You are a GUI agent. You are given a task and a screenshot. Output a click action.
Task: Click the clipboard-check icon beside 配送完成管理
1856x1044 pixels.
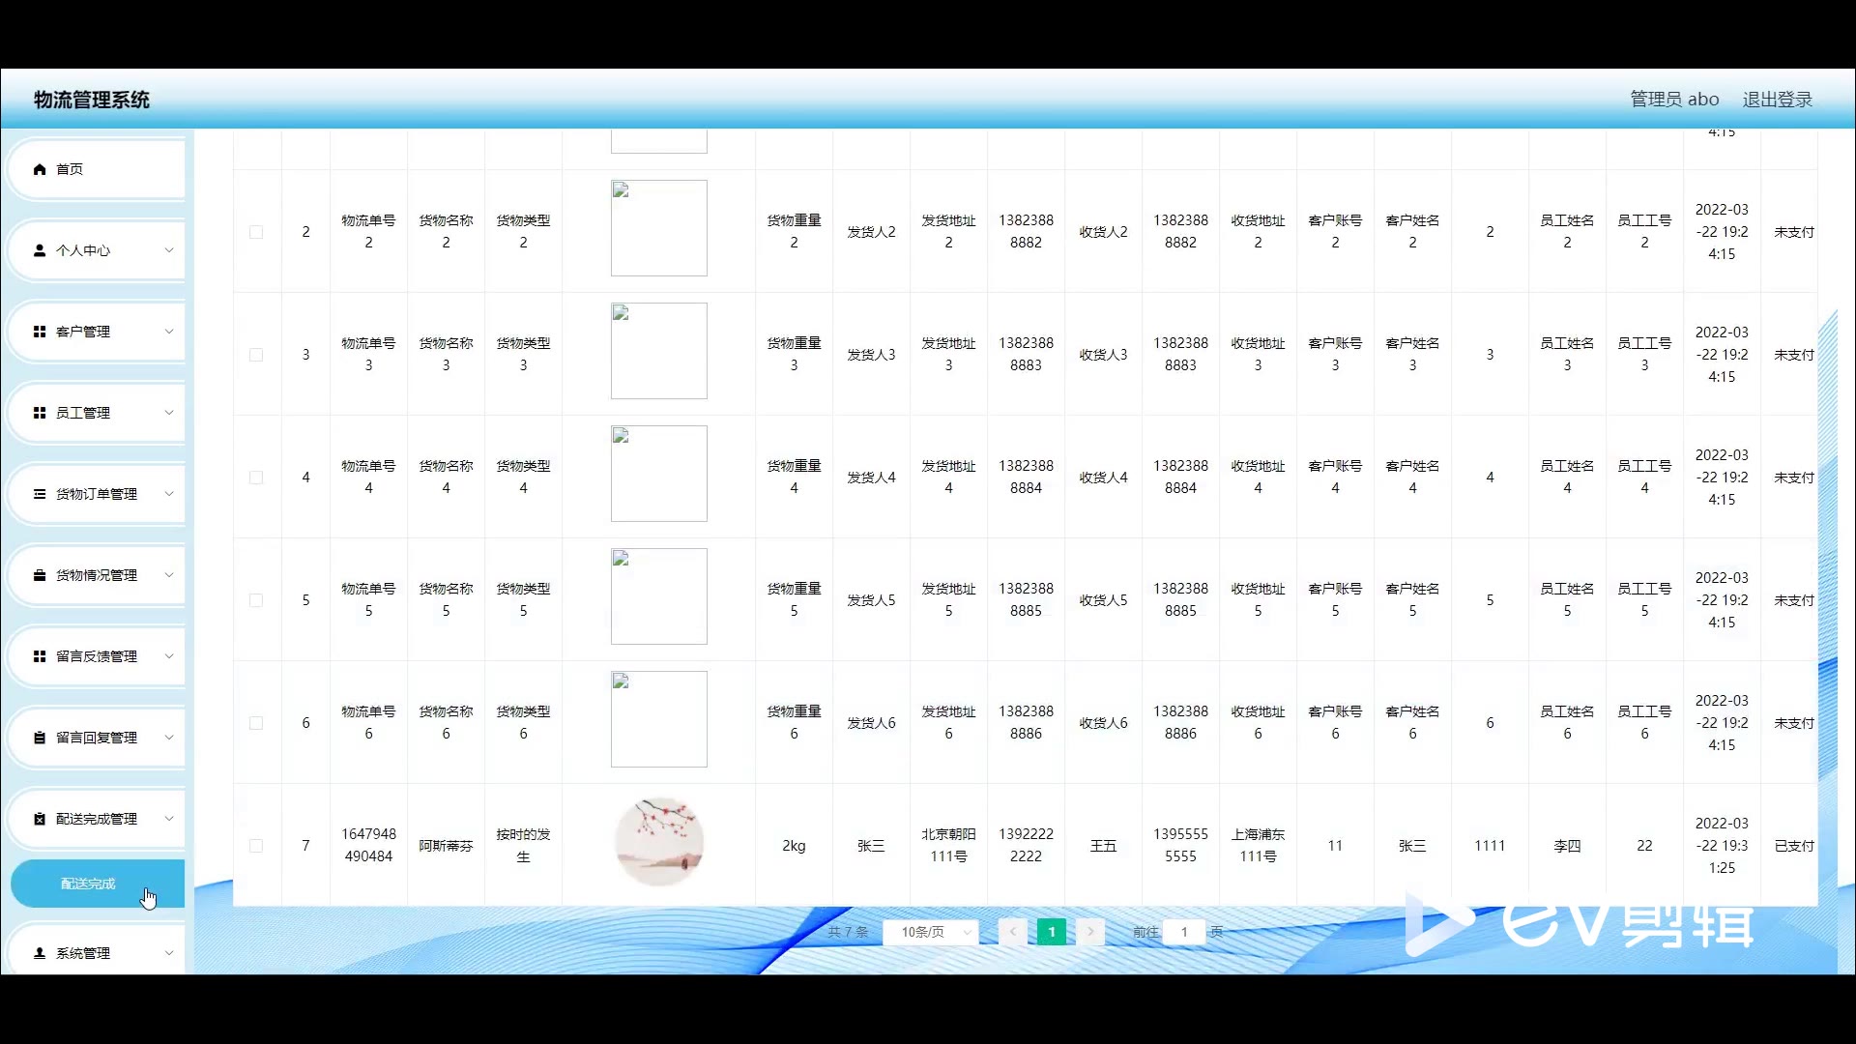point(40,819)
